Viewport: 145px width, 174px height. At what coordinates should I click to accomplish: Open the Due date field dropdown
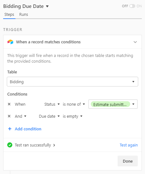click(x=49, y=116)
